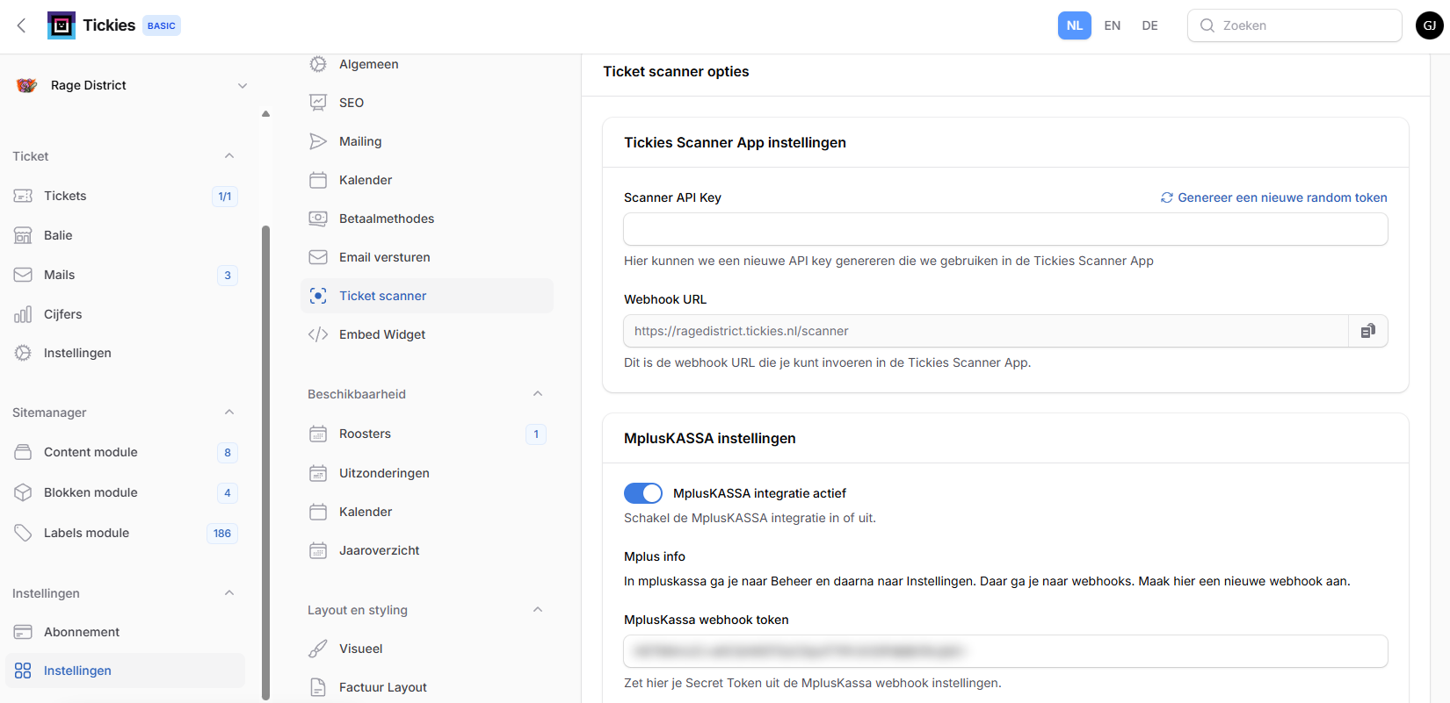Click the Rage District logo icon
This screenshot has width=1450, height=703.
pos(26,85)
